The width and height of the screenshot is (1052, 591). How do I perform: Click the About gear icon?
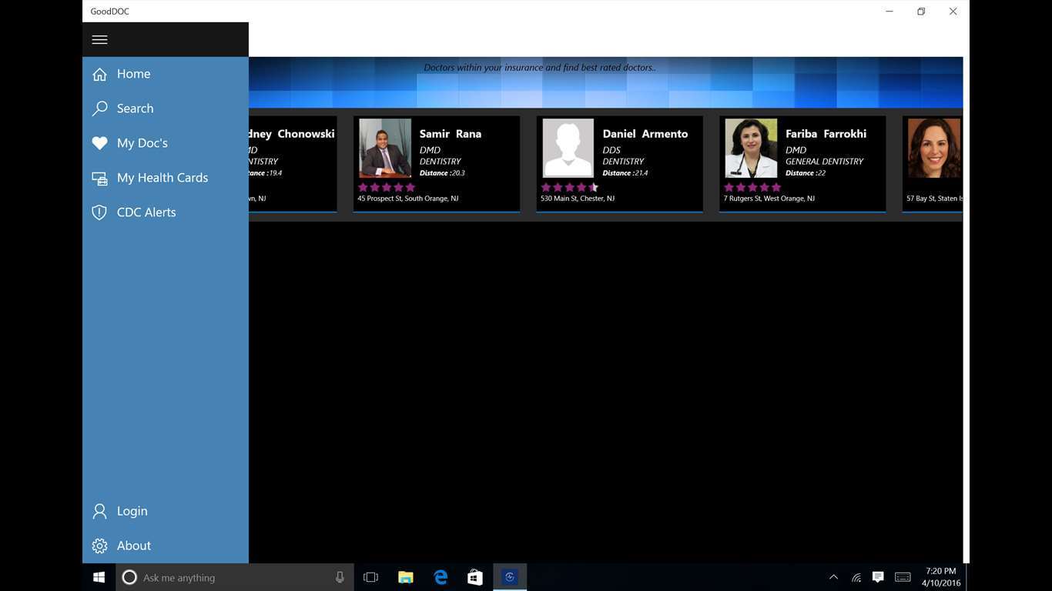pos(99,546)
